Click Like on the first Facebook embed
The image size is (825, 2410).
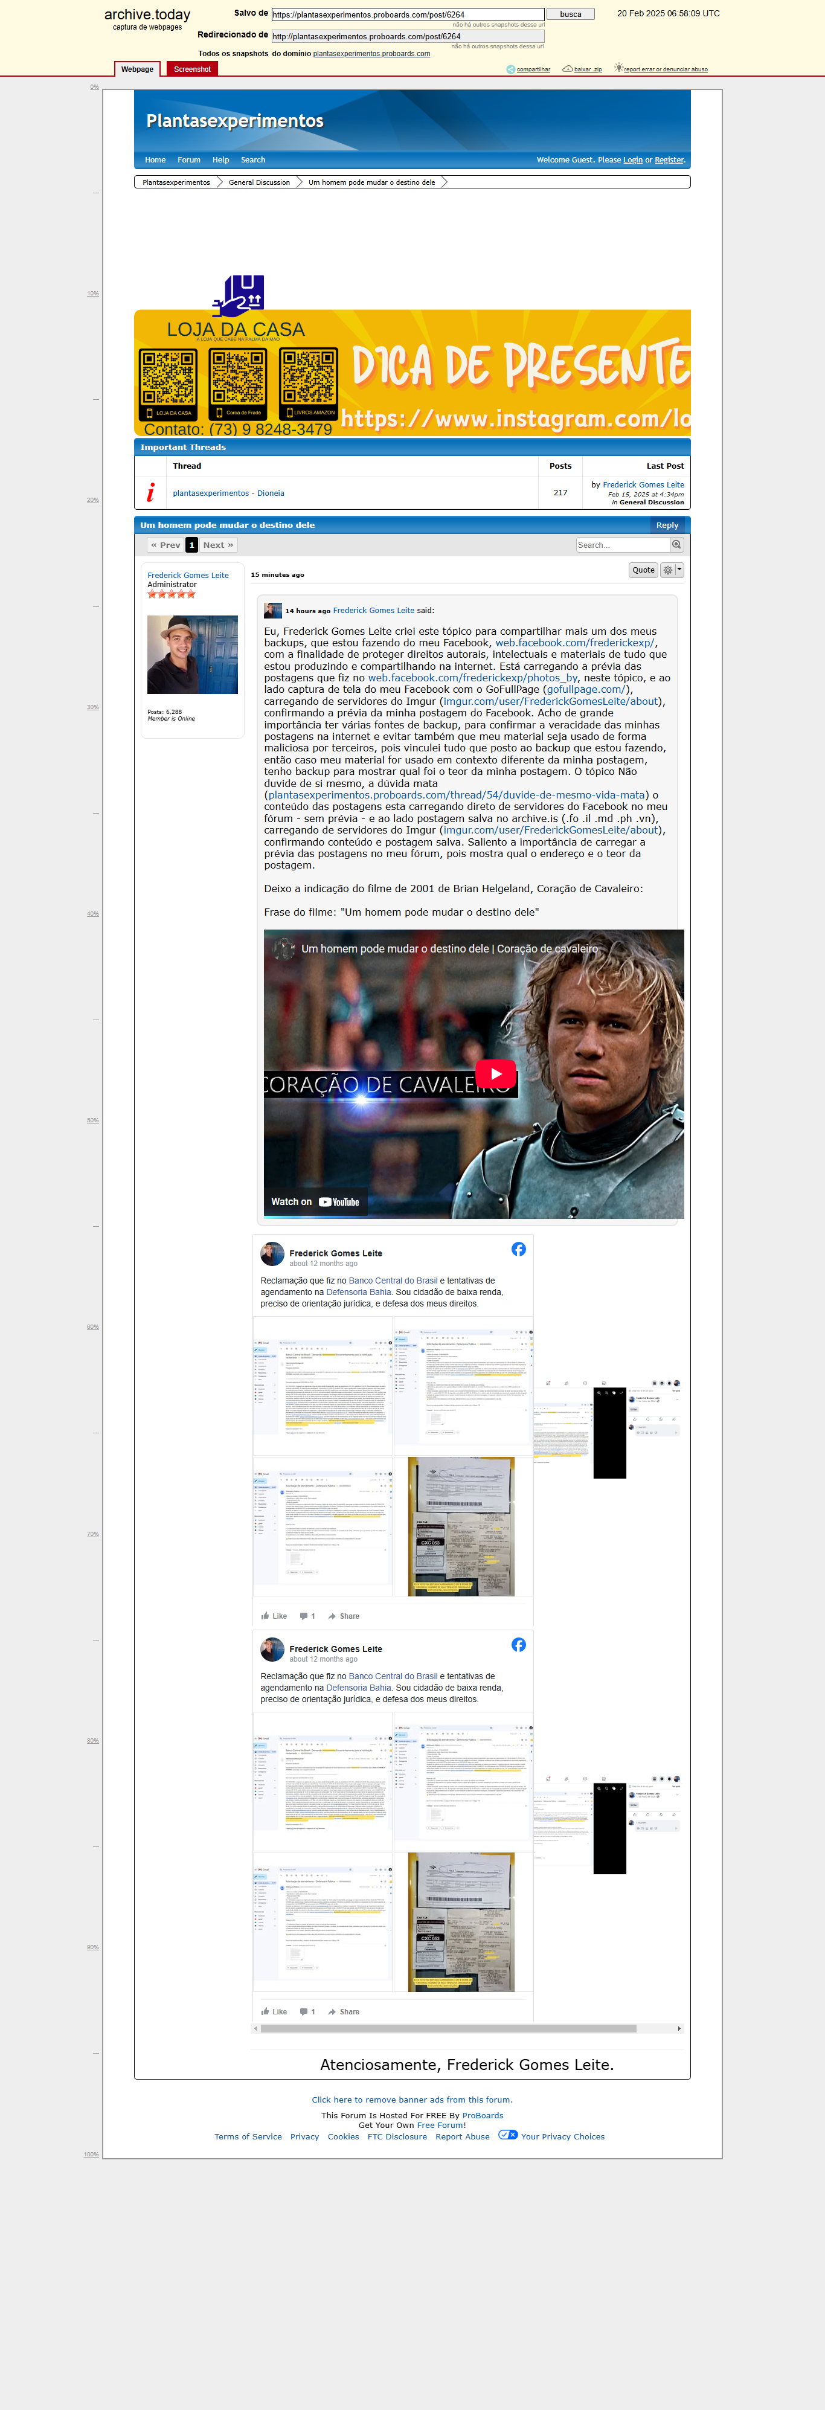(x=274, y=1616)
